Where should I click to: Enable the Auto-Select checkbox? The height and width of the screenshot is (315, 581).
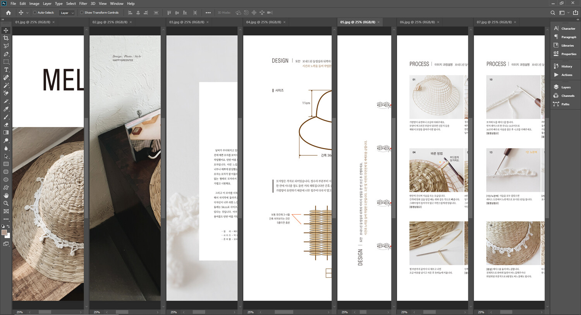click(35, 13)
